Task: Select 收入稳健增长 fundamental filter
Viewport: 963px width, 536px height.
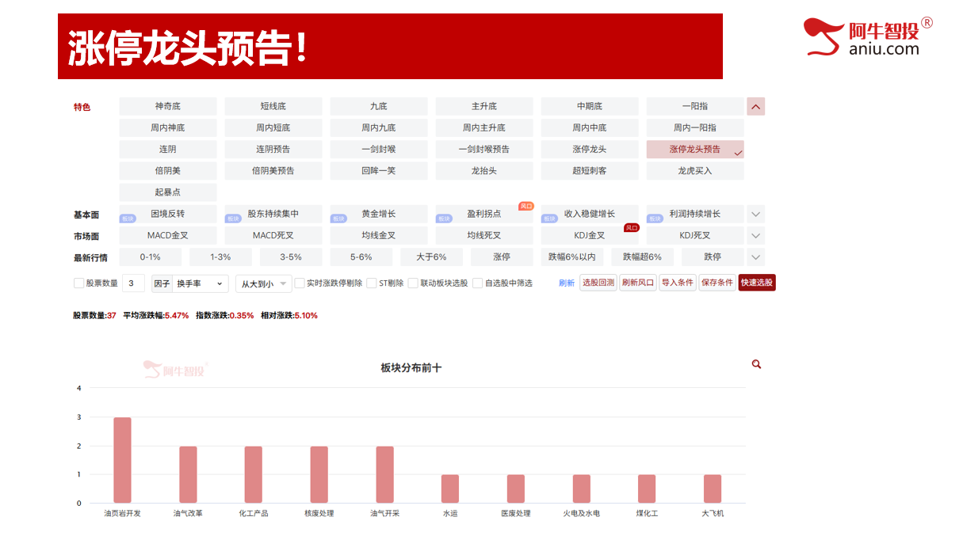Action: [x=590, y=214]
